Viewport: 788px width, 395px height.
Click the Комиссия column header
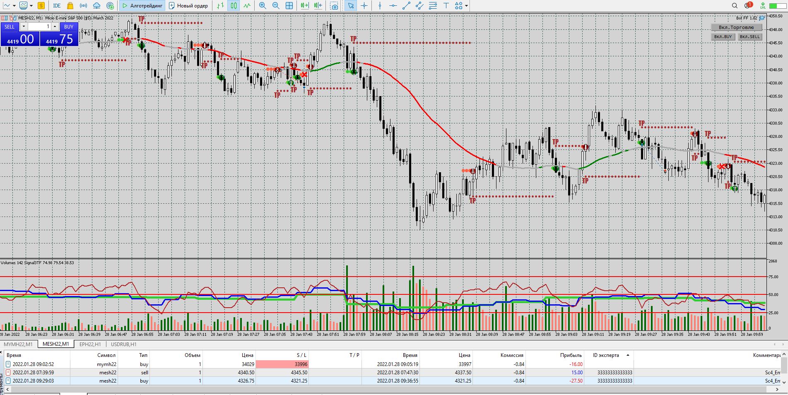[512, 355]
